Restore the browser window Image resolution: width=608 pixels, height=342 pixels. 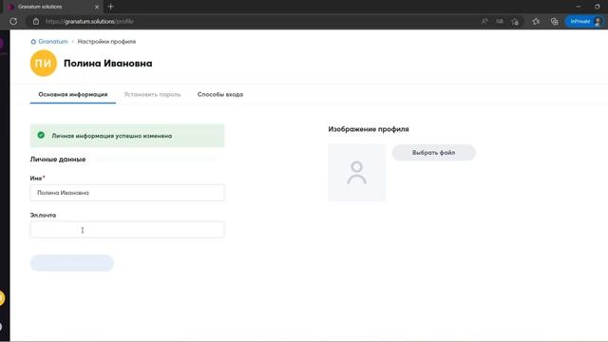598,7
